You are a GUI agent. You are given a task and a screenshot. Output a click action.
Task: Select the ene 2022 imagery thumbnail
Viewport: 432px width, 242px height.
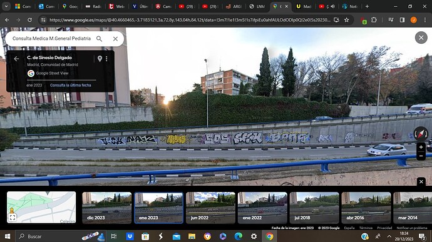(262, 208)
